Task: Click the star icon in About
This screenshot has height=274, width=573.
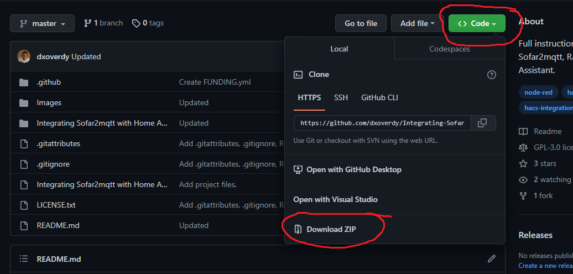Action: 523,163
